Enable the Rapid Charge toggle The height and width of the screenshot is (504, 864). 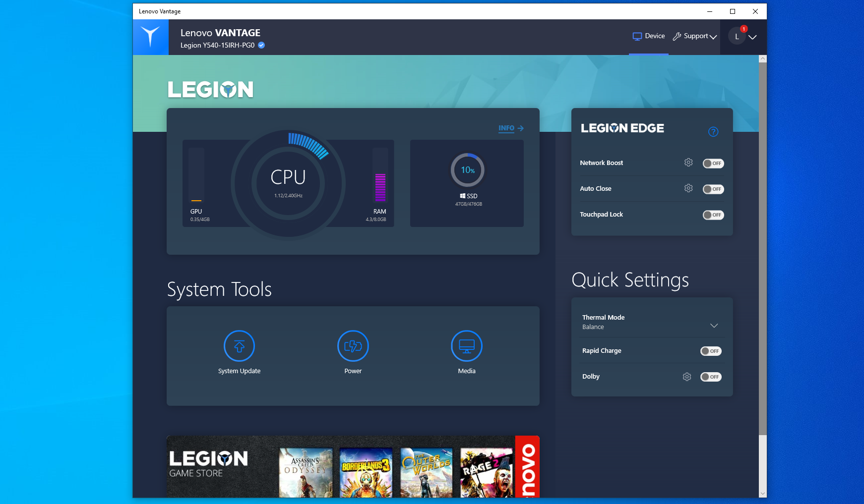coord(711,351)
